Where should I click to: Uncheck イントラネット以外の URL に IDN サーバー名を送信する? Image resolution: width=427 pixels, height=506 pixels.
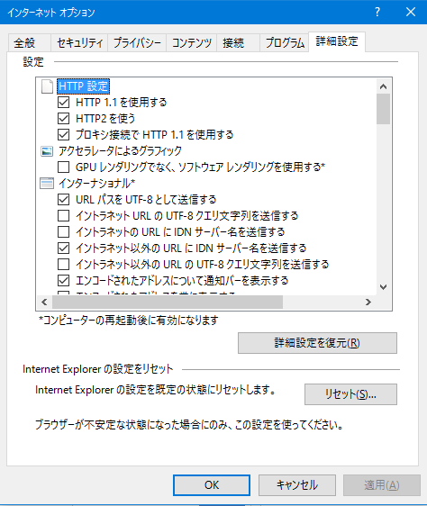pos(63,248)
